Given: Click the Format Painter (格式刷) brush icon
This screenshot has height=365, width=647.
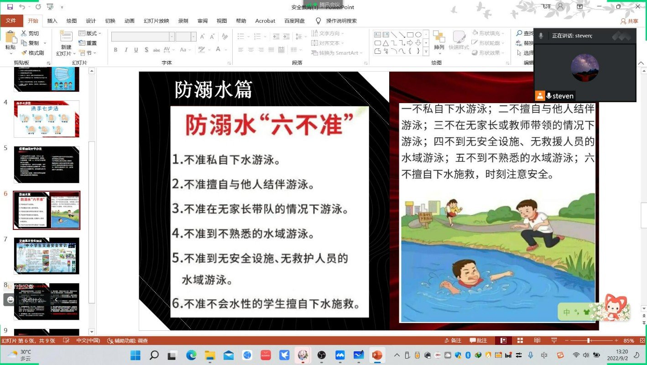Looking at the screenshot, I should coord(24,53).
